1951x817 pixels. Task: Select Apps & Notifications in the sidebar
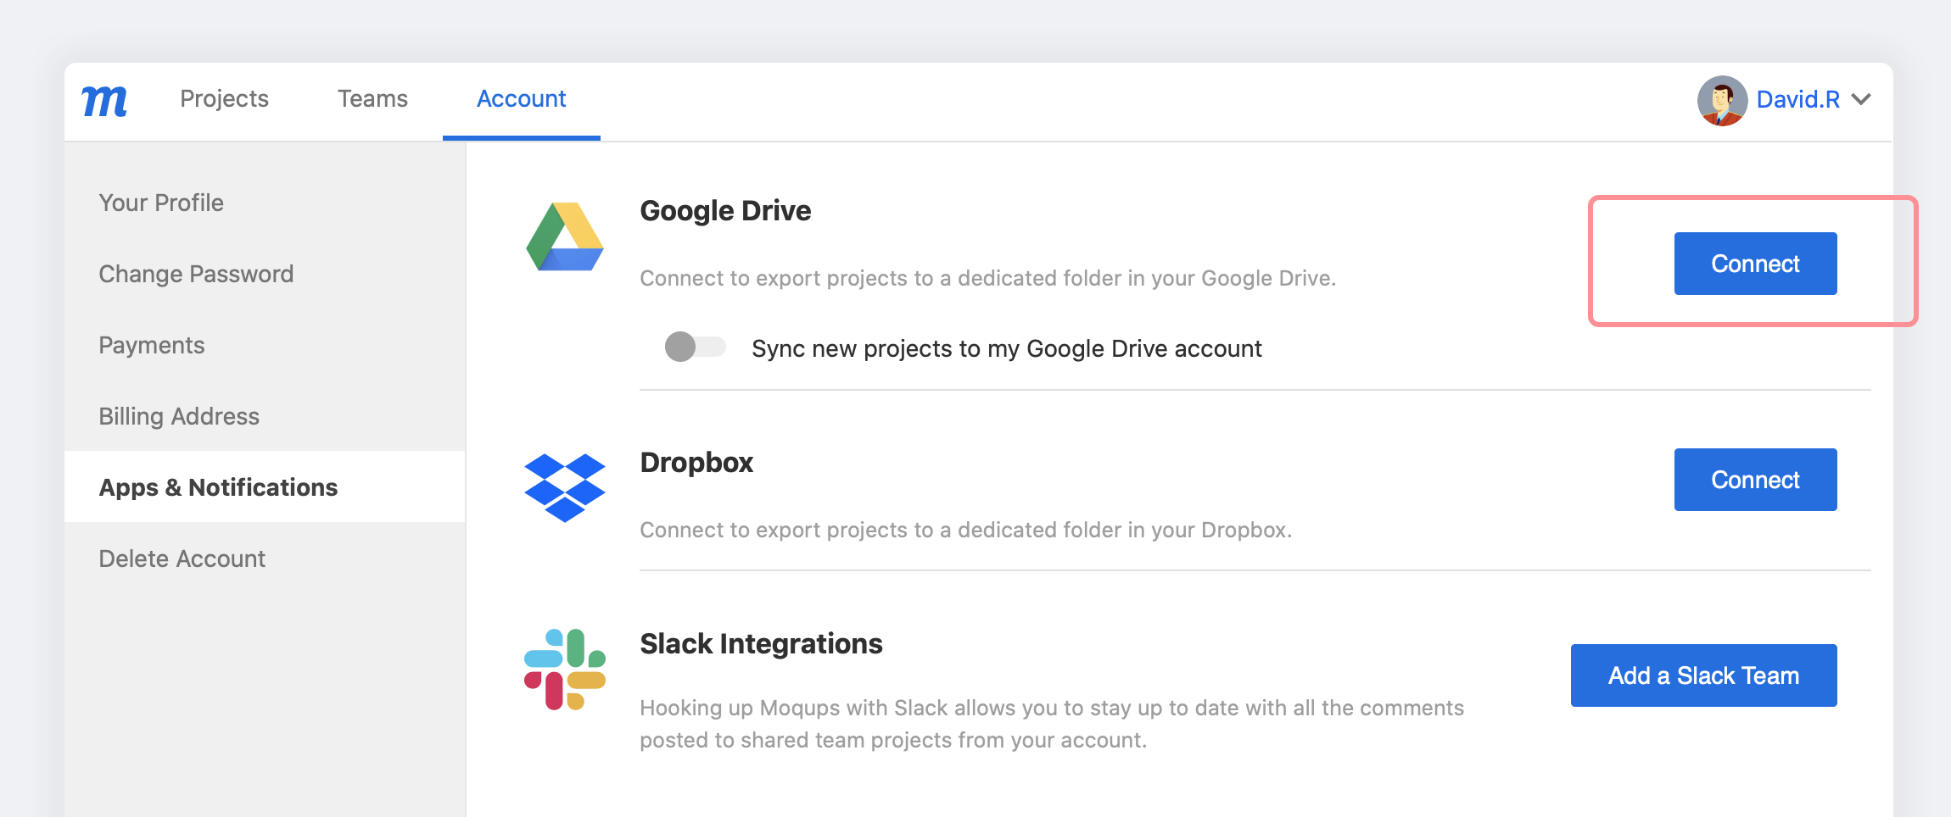coord(218,487)
